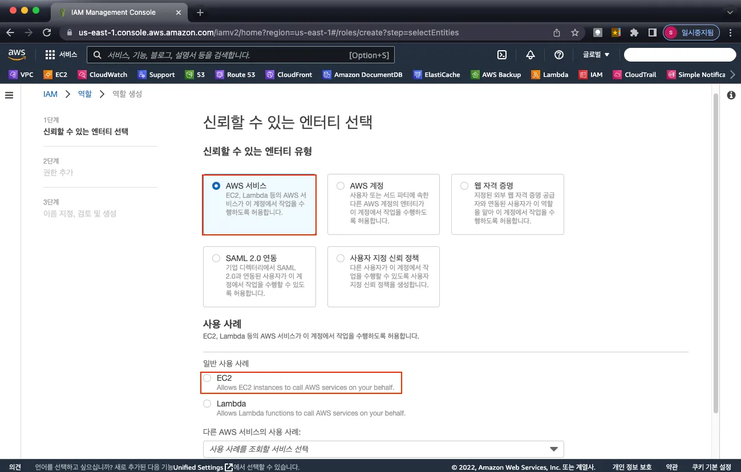Screen dimensions: 741x472
Task: Open the Lambda favorite in the shortcuts bar
Action: [549, 75]
